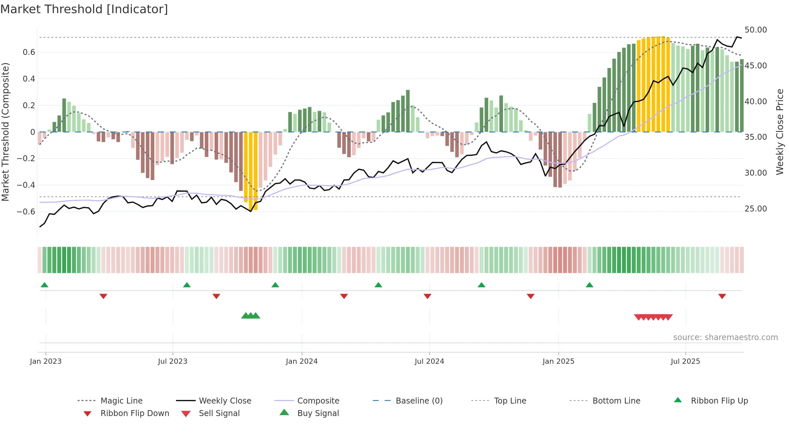Click the Ribbon Flip Up marker at Jan 2023
Screen dimensions: 789x444
coord(44,285)
